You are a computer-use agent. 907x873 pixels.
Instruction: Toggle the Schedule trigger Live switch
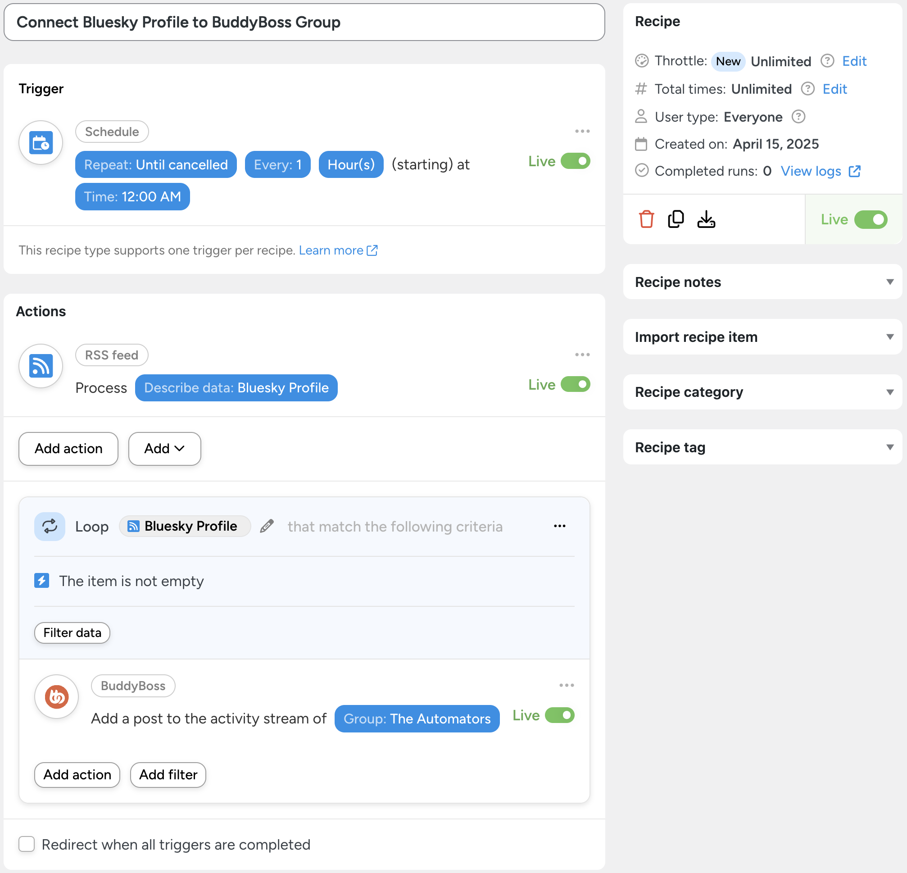coord(575,161)
